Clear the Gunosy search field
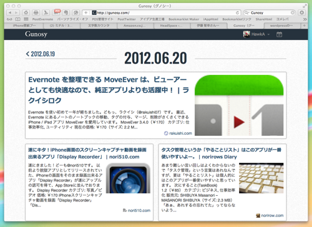The height and width of the screenshot is (227, 312). (293, 12)
